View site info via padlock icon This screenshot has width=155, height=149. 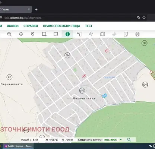coord(1,18)
